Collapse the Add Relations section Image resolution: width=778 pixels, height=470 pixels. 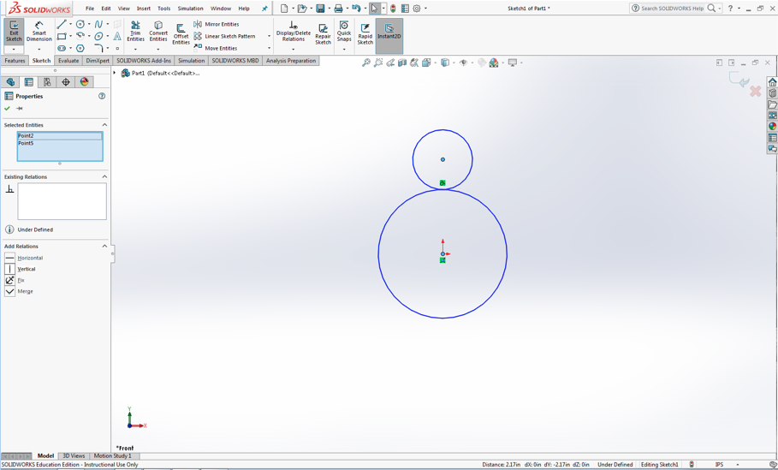click(104, 247)
